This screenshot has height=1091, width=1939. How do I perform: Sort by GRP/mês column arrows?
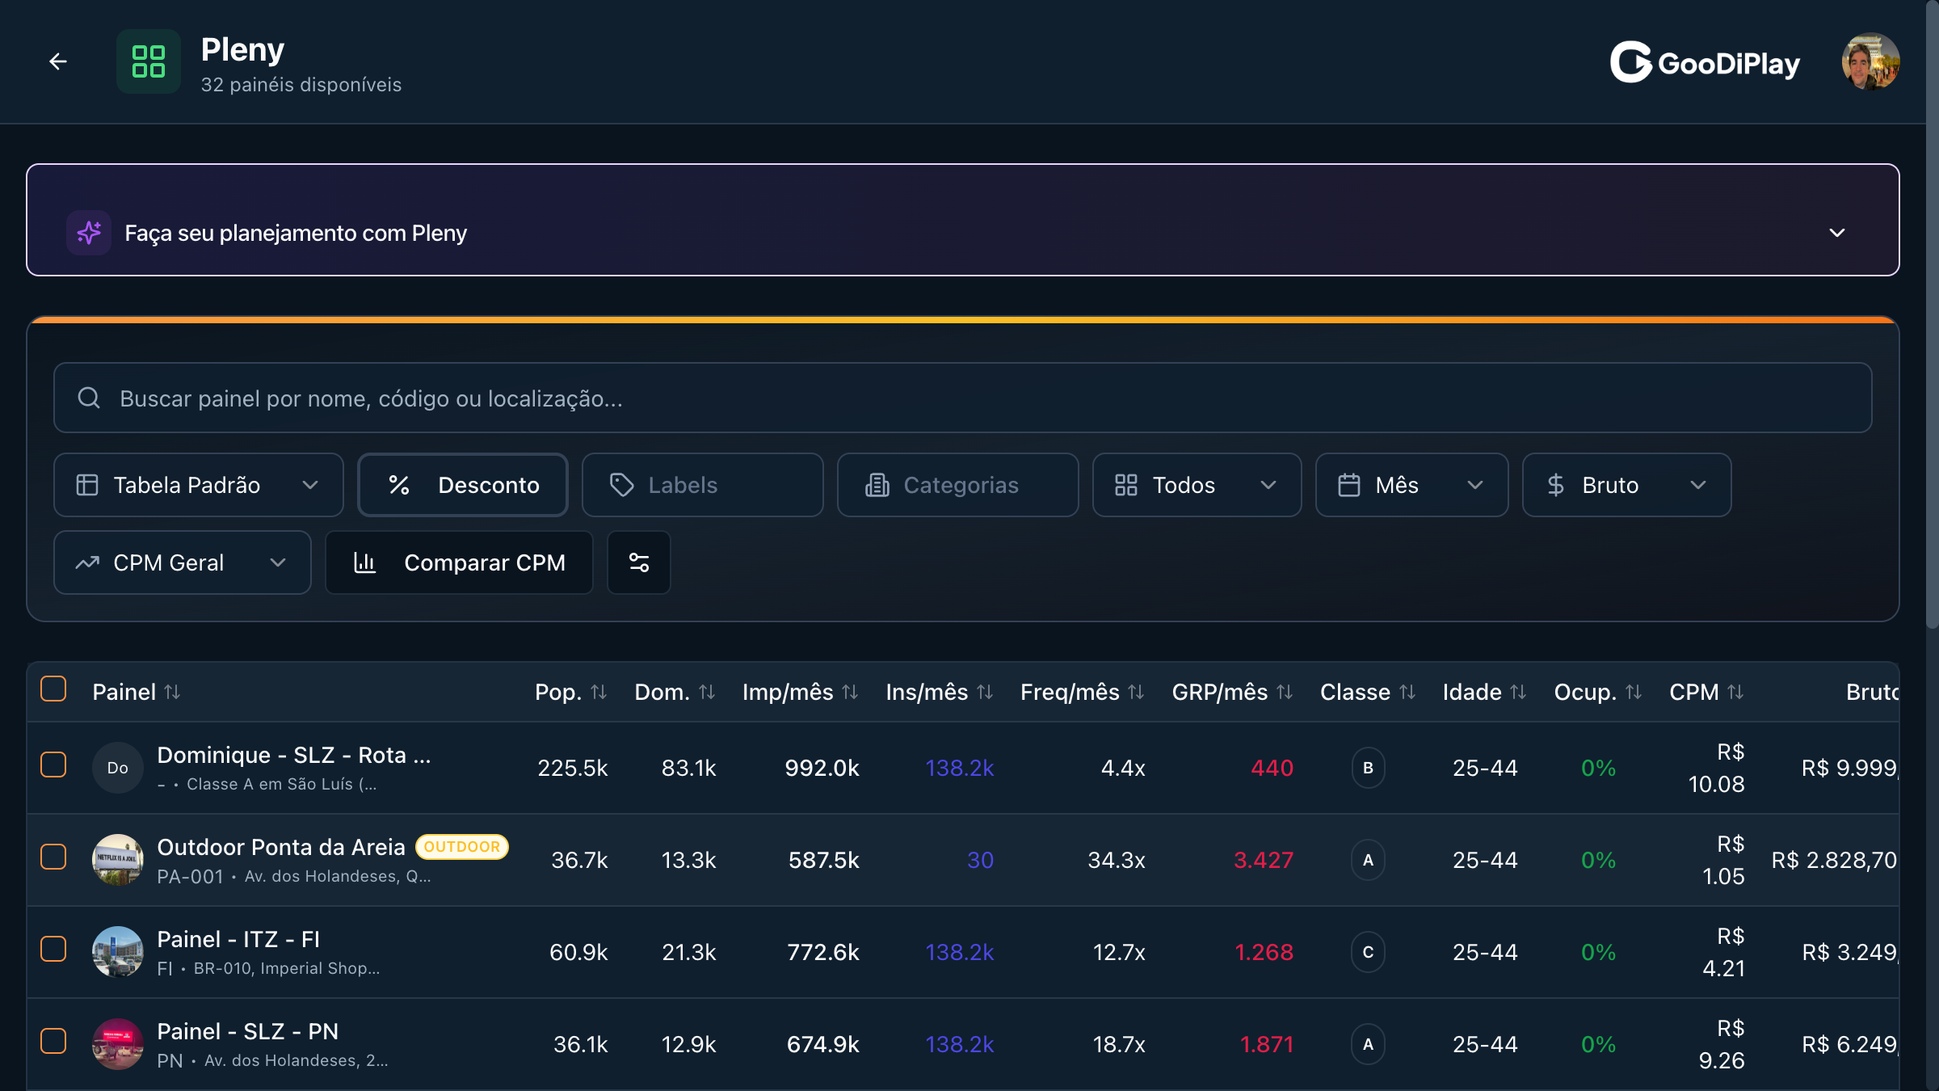coord(1285,692)
